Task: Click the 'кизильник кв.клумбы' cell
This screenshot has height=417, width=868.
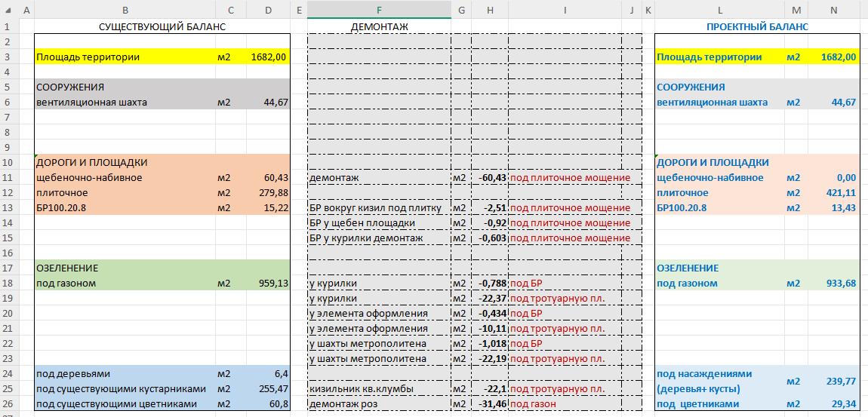Action: (x=379, y=388)
